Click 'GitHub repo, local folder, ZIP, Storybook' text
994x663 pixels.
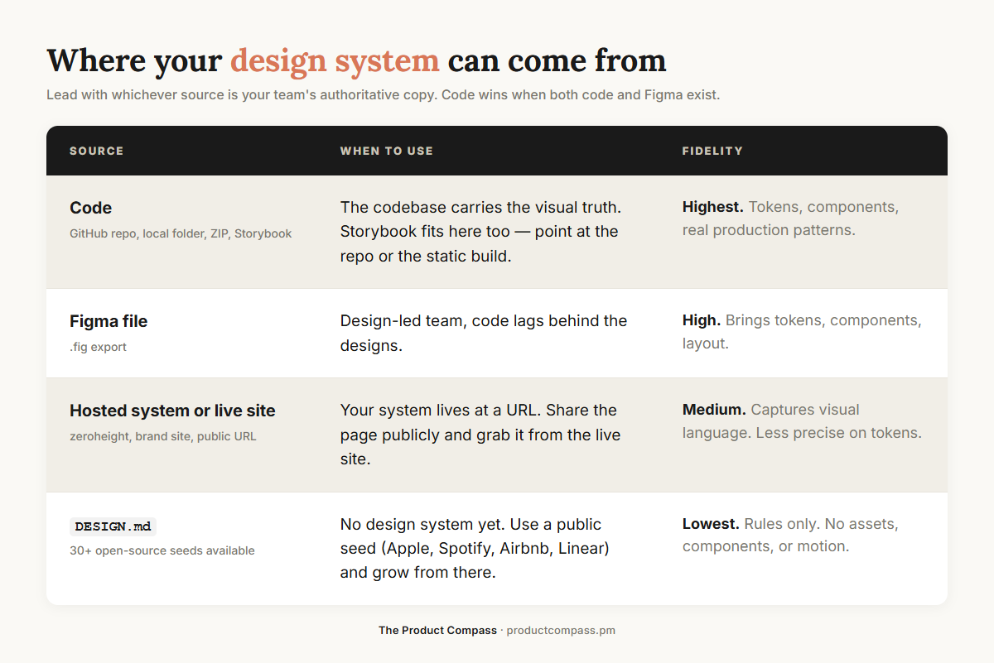point(181,233)
